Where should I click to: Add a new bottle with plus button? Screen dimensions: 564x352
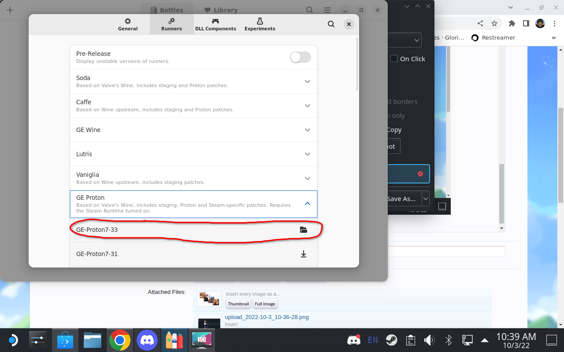point(10,10)
